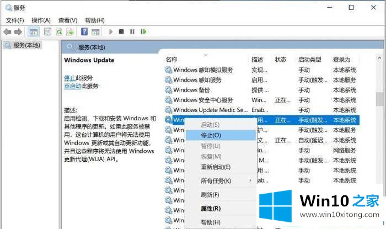386x229 pixels.
Task: Choose 重新启动(E) in the context menu
Action: [x=221, y=167]
